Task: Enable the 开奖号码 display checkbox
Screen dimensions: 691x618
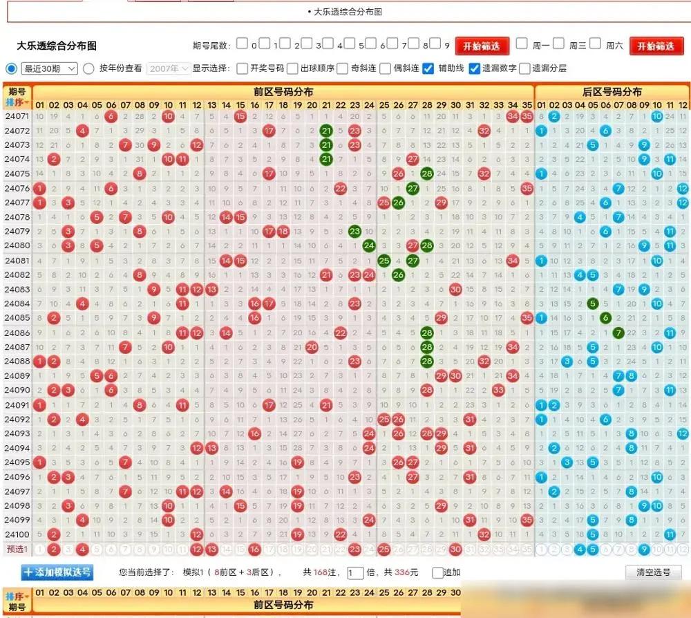Action: [242, 68]
